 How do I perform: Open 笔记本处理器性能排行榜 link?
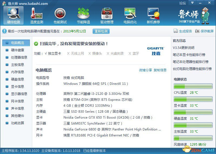tap(191, 62)
